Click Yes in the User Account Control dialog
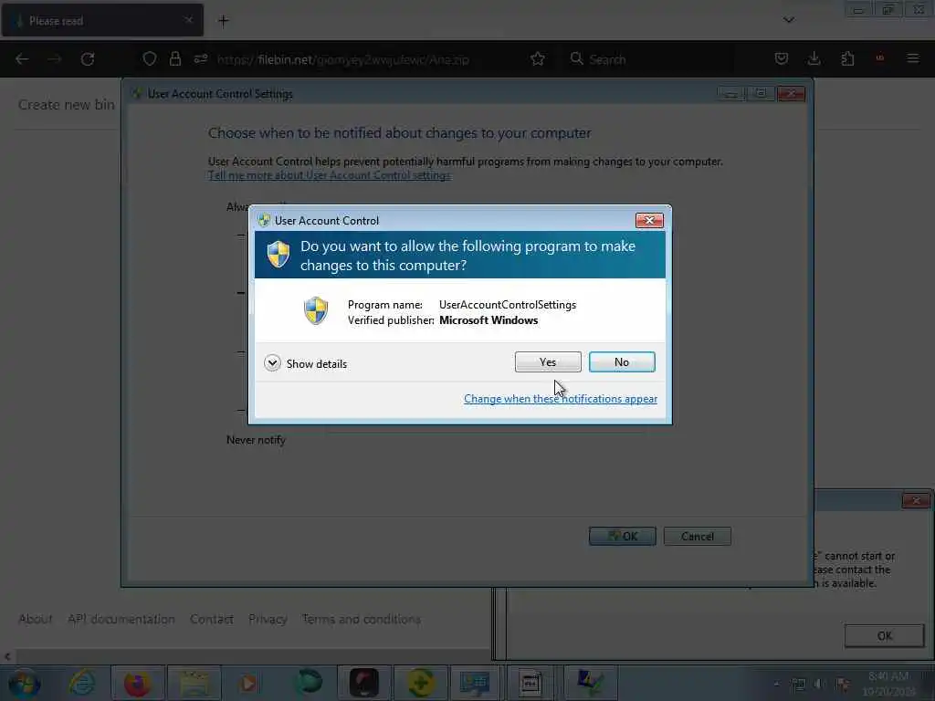The image size is (935, 701). pyautogui.click(x=548, y=361)
